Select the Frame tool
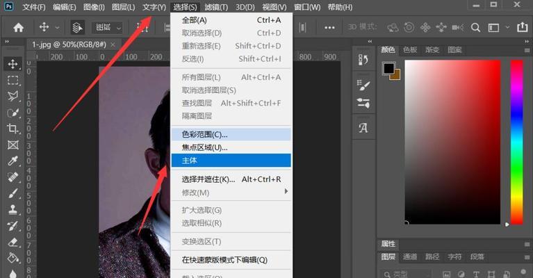The height and width of the screenshot is (278, 533). tap(13, 145)
